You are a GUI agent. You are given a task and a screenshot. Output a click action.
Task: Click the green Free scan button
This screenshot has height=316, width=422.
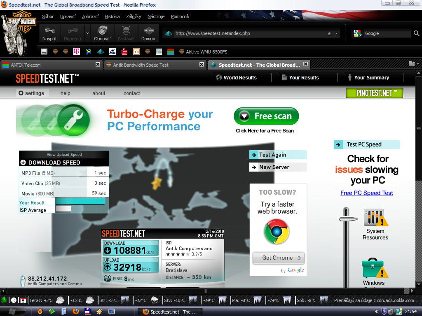(267, 116)
